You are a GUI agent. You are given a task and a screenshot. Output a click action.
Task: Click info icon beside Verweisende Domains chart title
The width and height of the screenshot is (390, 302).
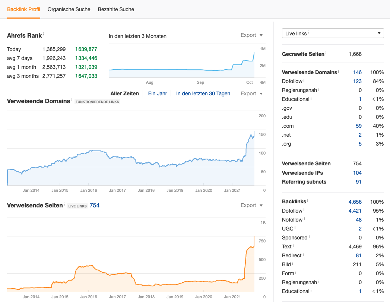pos(72,100)
